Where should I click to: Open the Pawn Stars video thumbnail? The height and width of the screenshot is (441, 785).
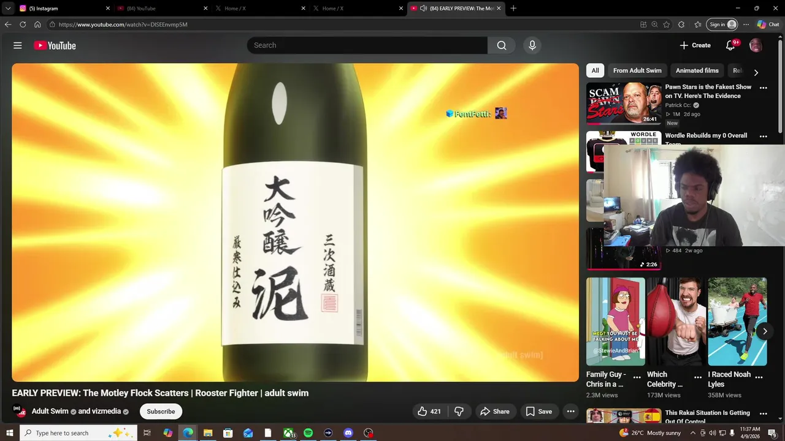(624, 104)
